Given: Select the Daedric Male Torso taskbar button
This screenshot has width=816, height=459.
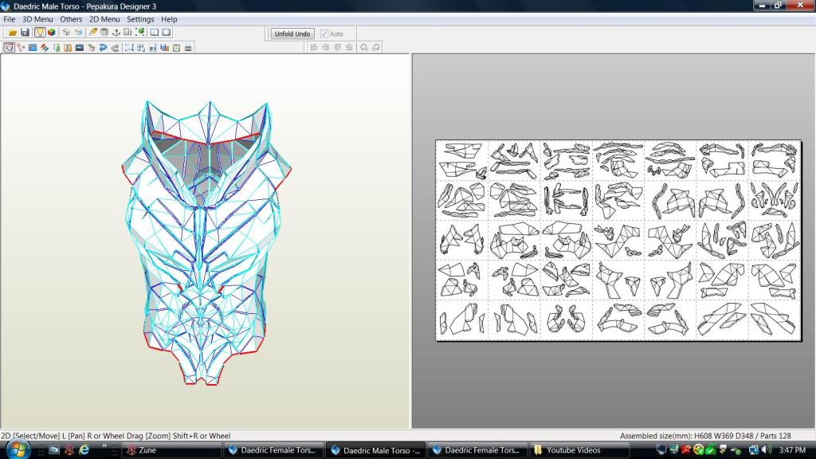Looking at the screenshot, I should 376,451.
